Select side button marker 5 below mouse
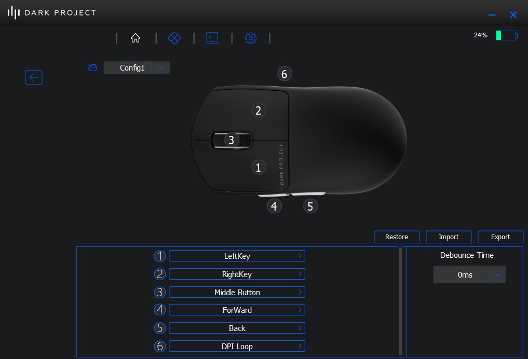This screenshot has height=359, width=528. pos(310,206)
